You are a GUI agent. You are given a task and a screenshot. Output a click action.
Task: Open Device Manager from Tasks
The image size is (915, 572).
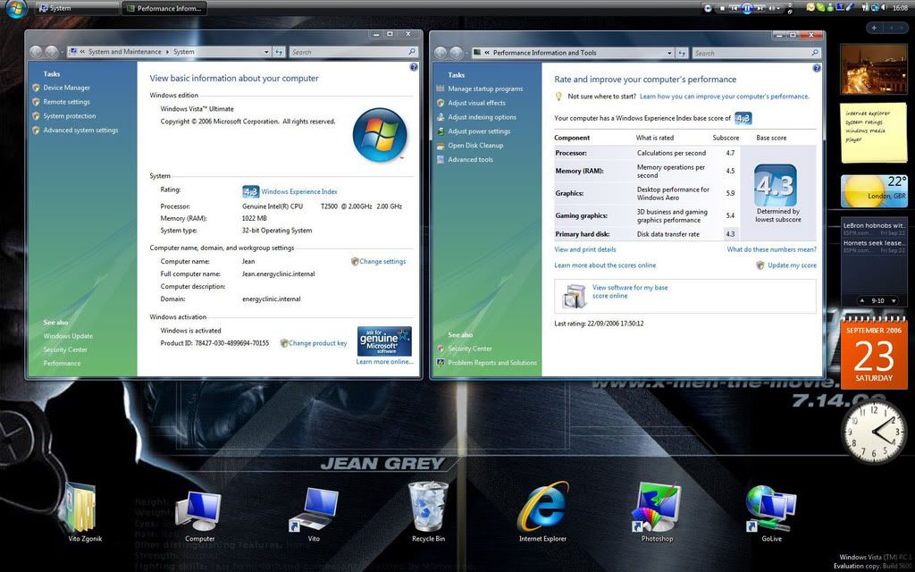66,88
